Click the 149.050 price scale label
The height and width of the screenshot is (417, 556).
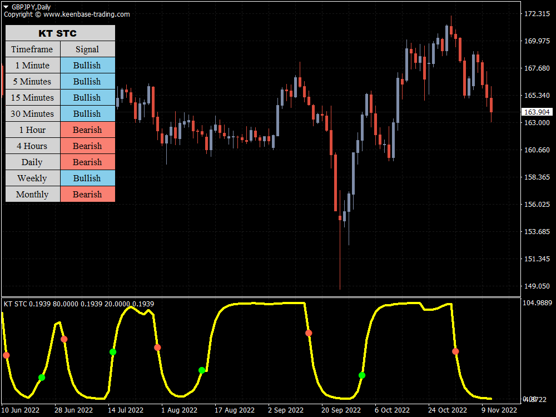click(537, 286)
